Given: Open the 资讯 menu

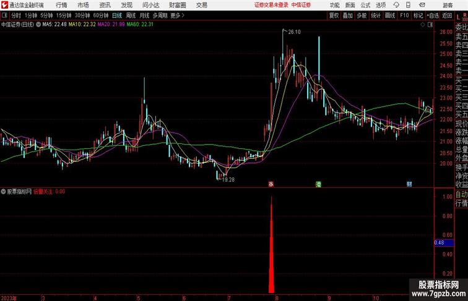Looking at the screenshot, I should pyautogui.click(x=105, y=5).
